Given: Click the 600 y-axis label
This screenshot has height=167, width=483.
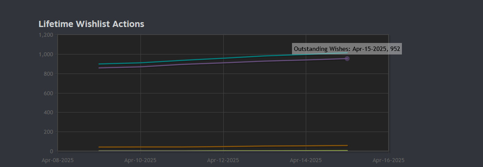Looking at the screenshot, I should pos(49,93).
